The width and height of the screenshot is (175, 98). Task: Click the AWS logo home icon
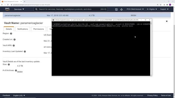pos(7,9)
